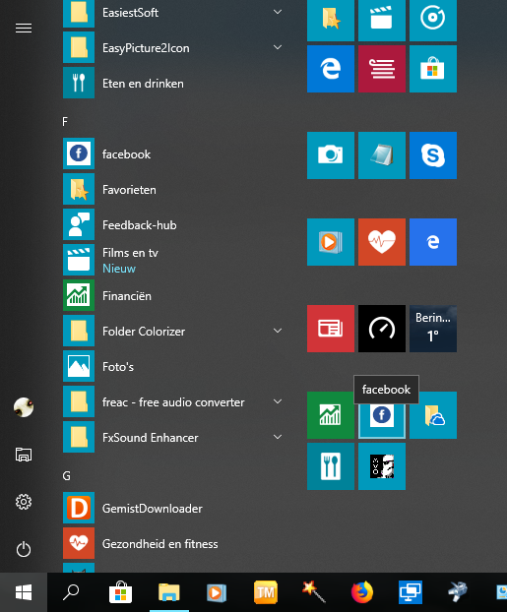The image size is (507, 612).
Task: Open the Skype tile
Action: [433, 155]
